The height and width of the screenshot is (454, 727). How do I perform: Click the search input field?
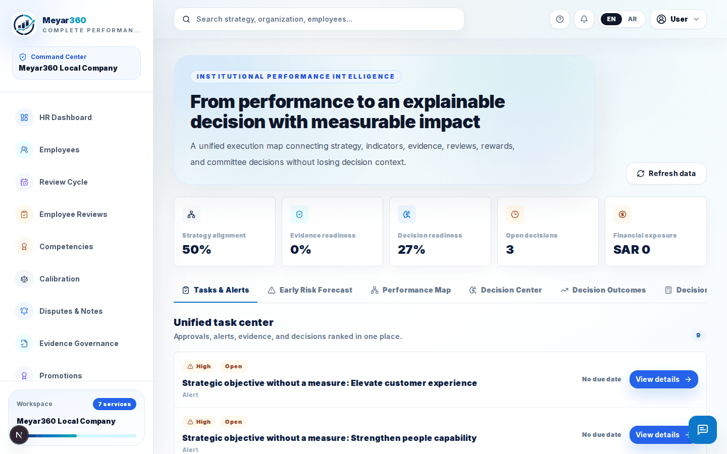click(x=319, y=19)
